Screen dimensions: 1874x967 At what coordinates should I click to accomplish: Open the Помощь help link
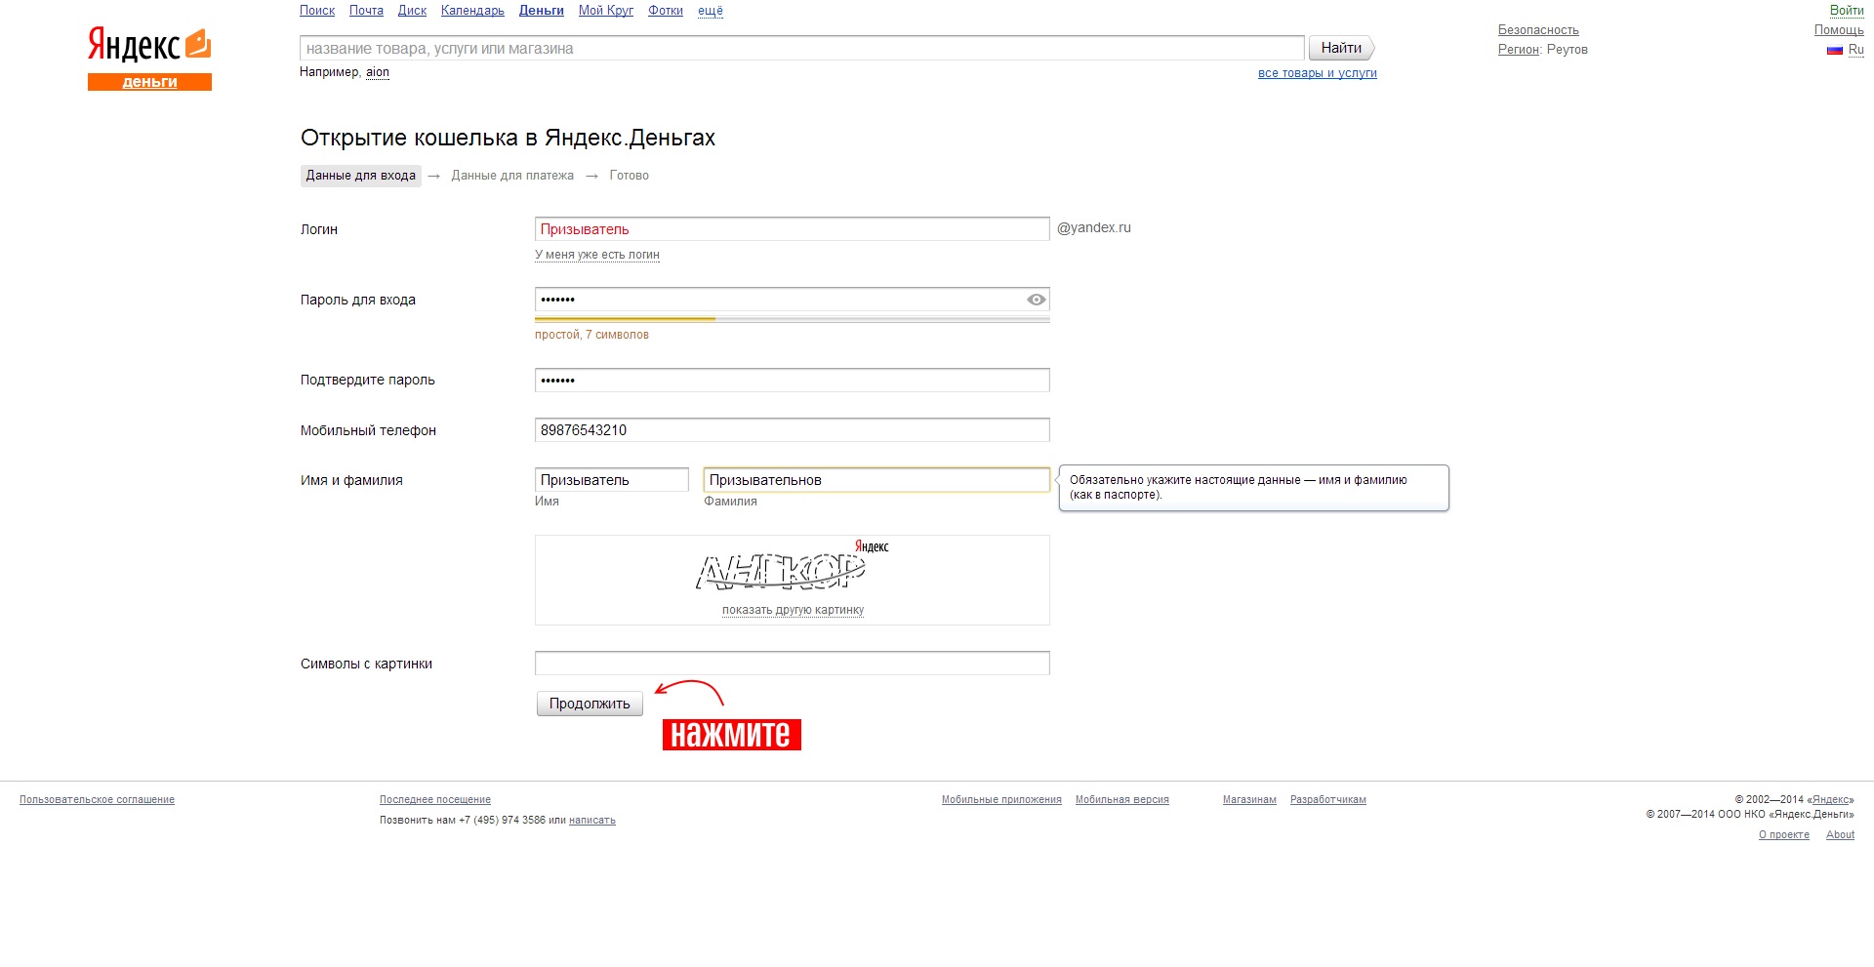coord(1839,30)
